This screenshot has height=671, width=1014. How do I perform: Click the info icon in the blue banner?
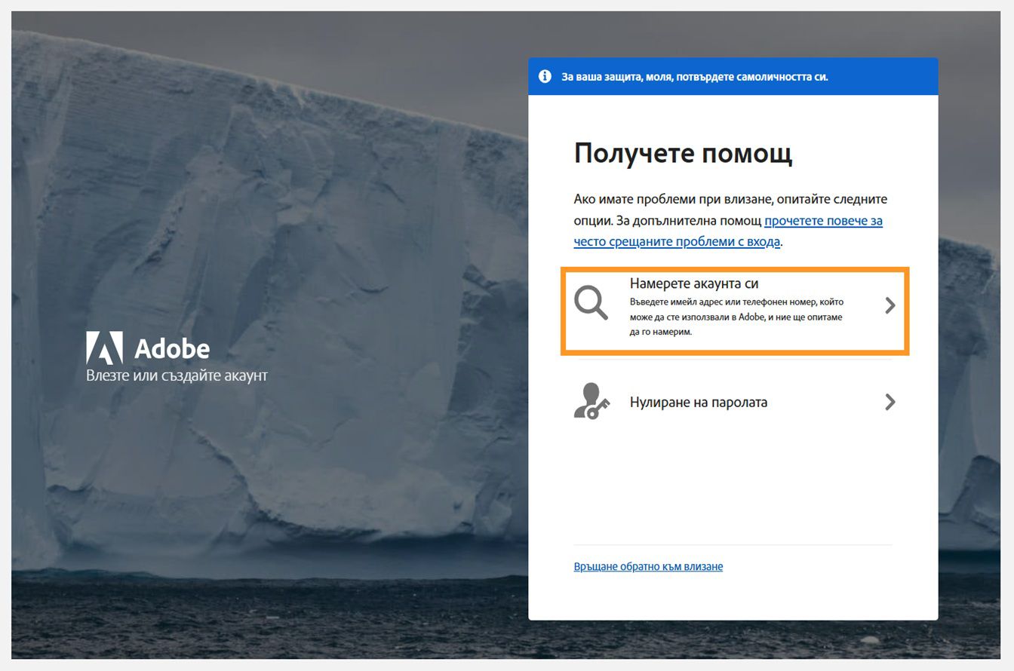coord(545,76)
